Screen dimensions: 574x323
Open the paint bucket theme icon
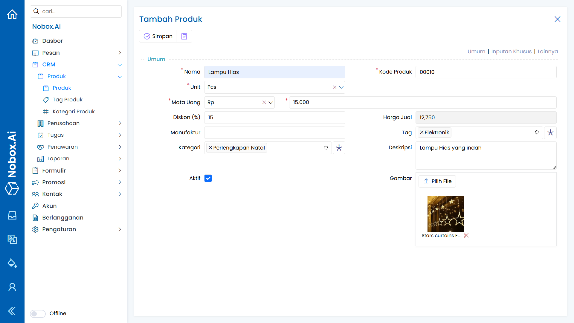coord(12,263)
